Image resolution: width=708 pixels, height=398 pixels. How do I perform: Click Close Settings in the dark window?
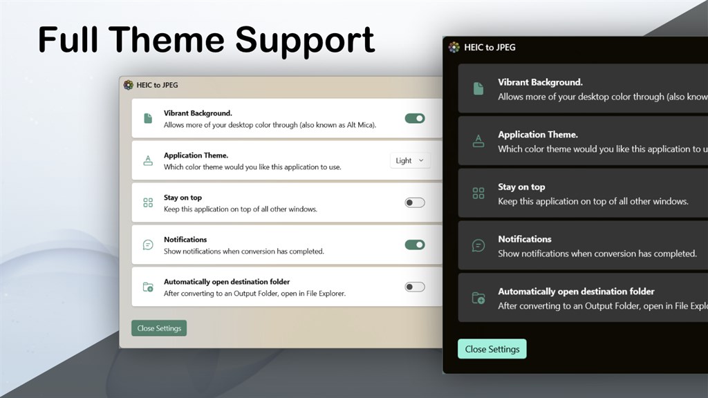pos(492,349)
